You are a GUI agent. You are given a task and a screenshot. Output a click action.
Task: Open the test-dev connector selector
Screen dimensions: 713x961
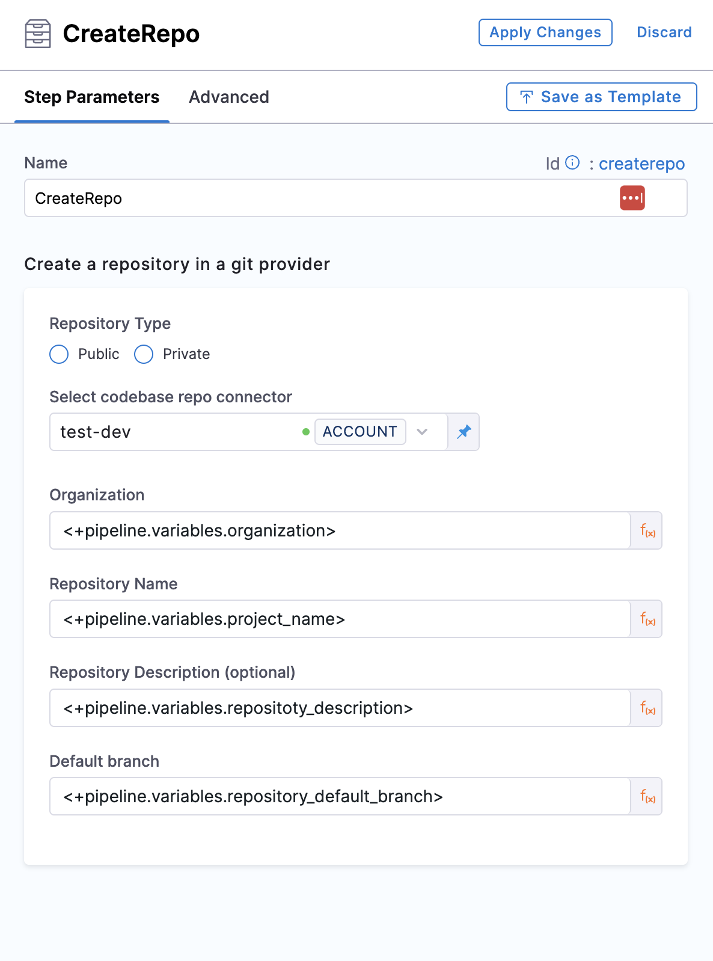174,432
